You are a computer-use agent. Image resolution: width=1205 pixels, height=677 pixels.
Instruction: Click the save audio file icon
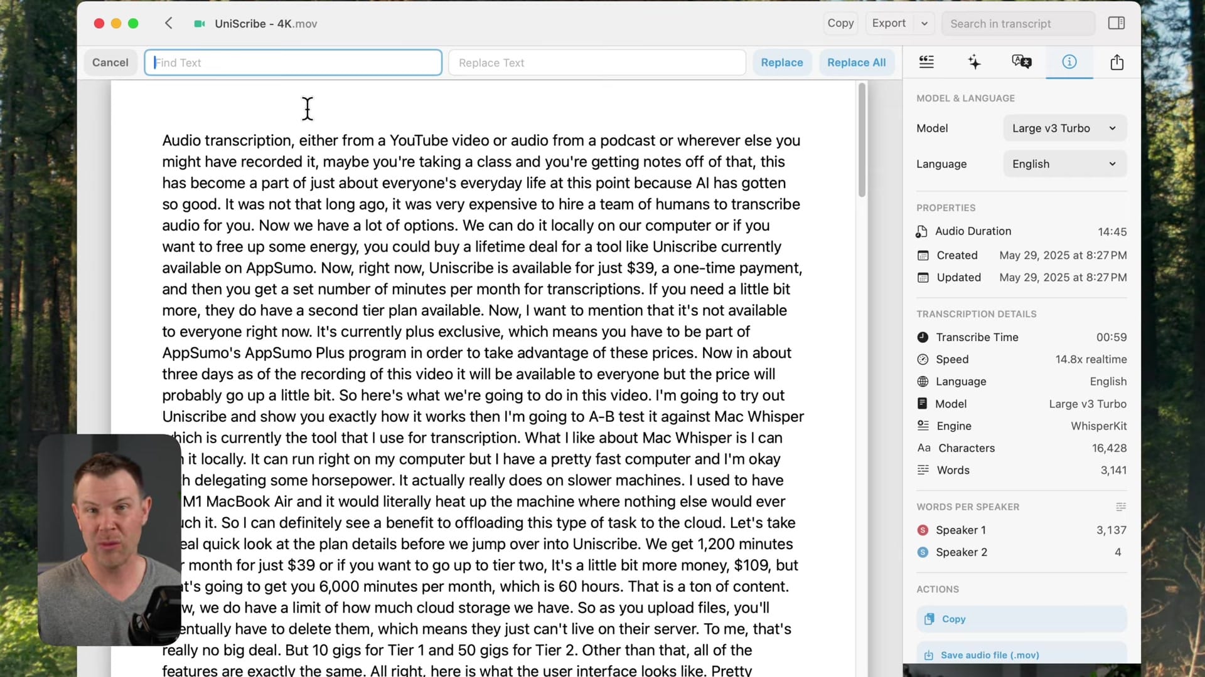[928, 656]
